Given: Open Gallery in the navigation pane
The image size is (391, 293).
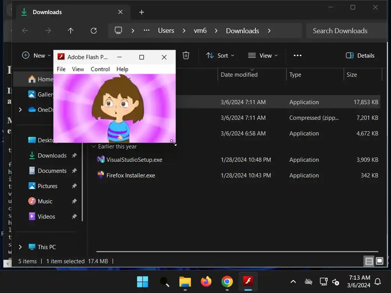Looking at the screenshot, I should (40, 95).
